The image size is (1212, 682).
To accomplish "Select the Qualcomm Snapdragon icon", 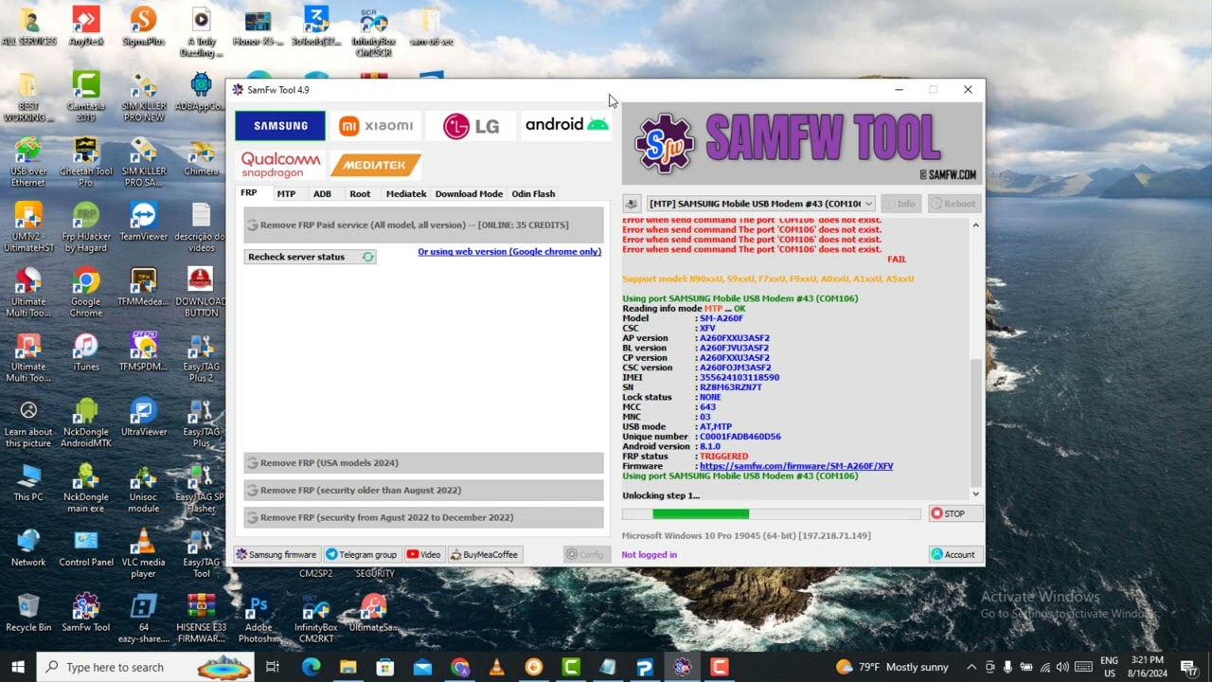I will point(280,163).
